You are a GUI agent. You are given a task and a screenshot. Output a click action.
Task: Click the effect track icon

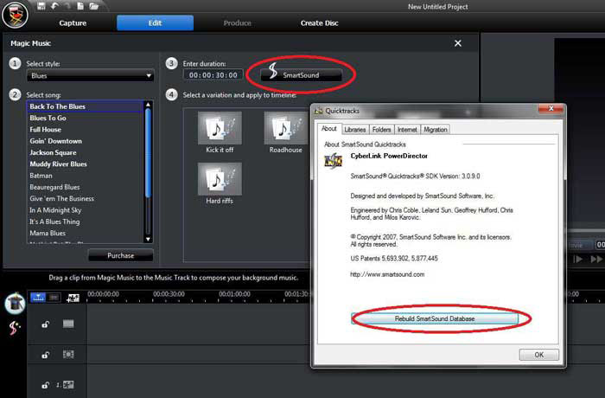click(68, 354)
